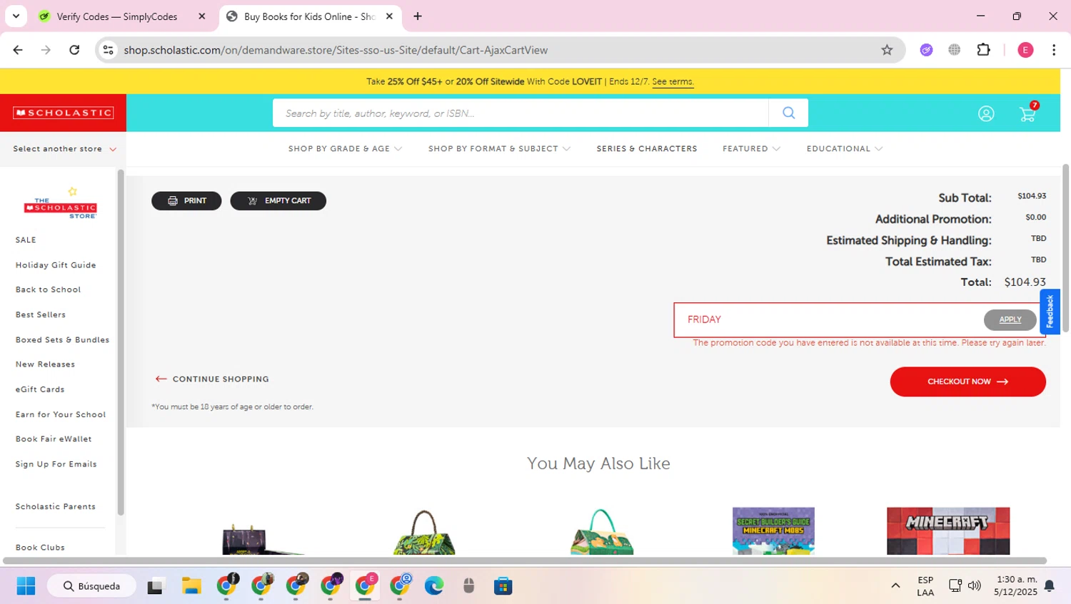Open Book Fair eWallet sidebar link
The width and height of the screenshot is (1071, 604).
[x=54, y=439]
